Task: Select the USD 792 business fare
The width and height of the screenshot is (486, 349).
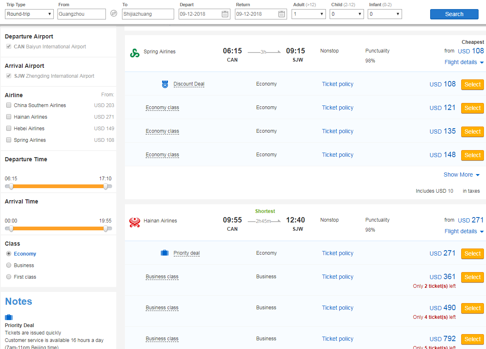Action: 472,339
